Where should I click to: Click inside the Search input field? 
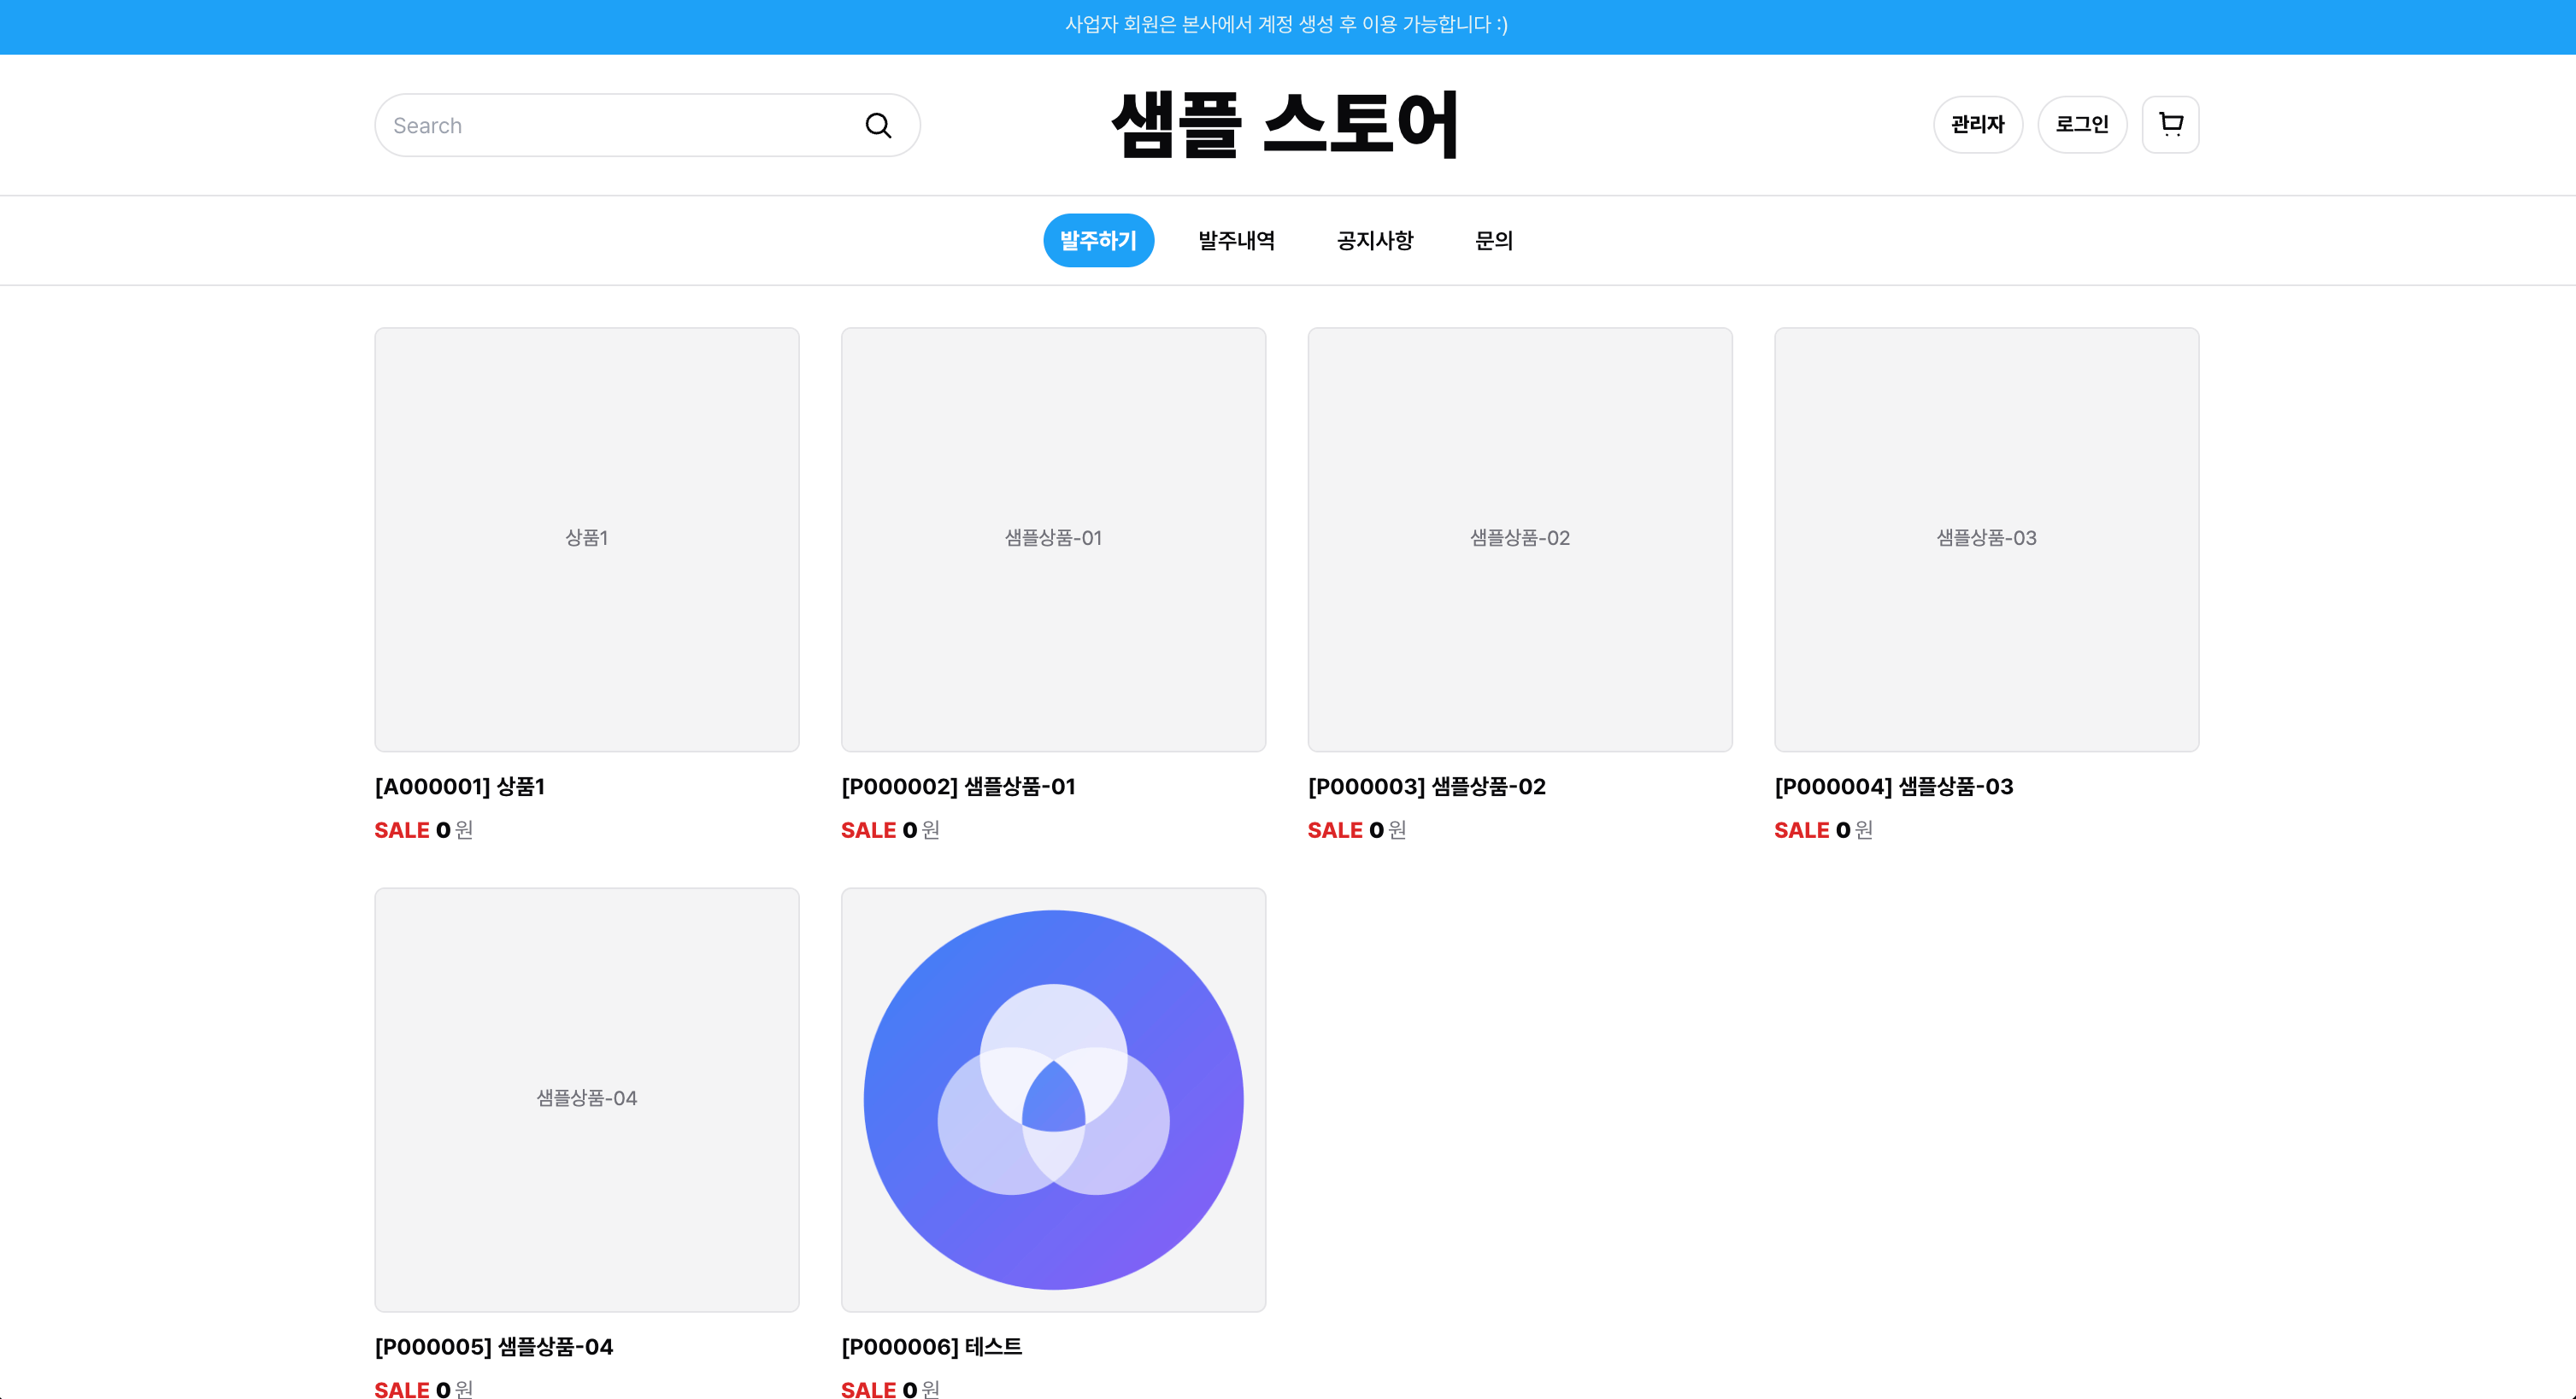click(600, 124)
